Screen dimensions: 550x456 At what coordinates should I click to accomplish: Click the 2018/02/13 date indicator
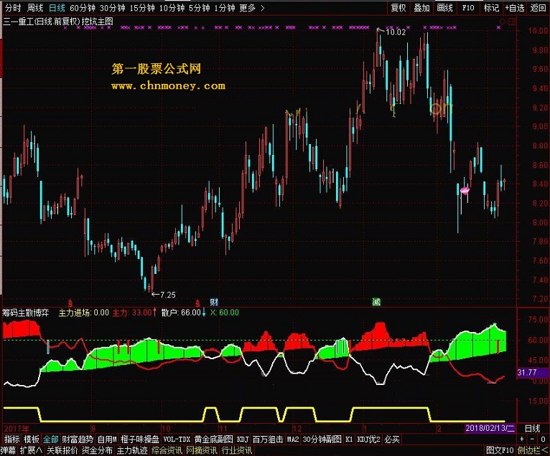click(490, 428)
